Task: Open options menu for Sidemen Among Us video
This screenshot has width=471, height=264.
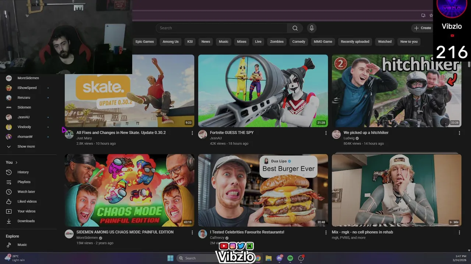Action: [x=192, y=232]
